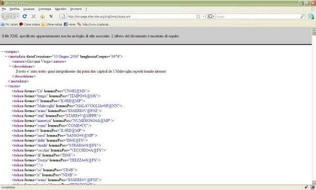Click the scrollbar down arrow

click(x=314, y=182)
